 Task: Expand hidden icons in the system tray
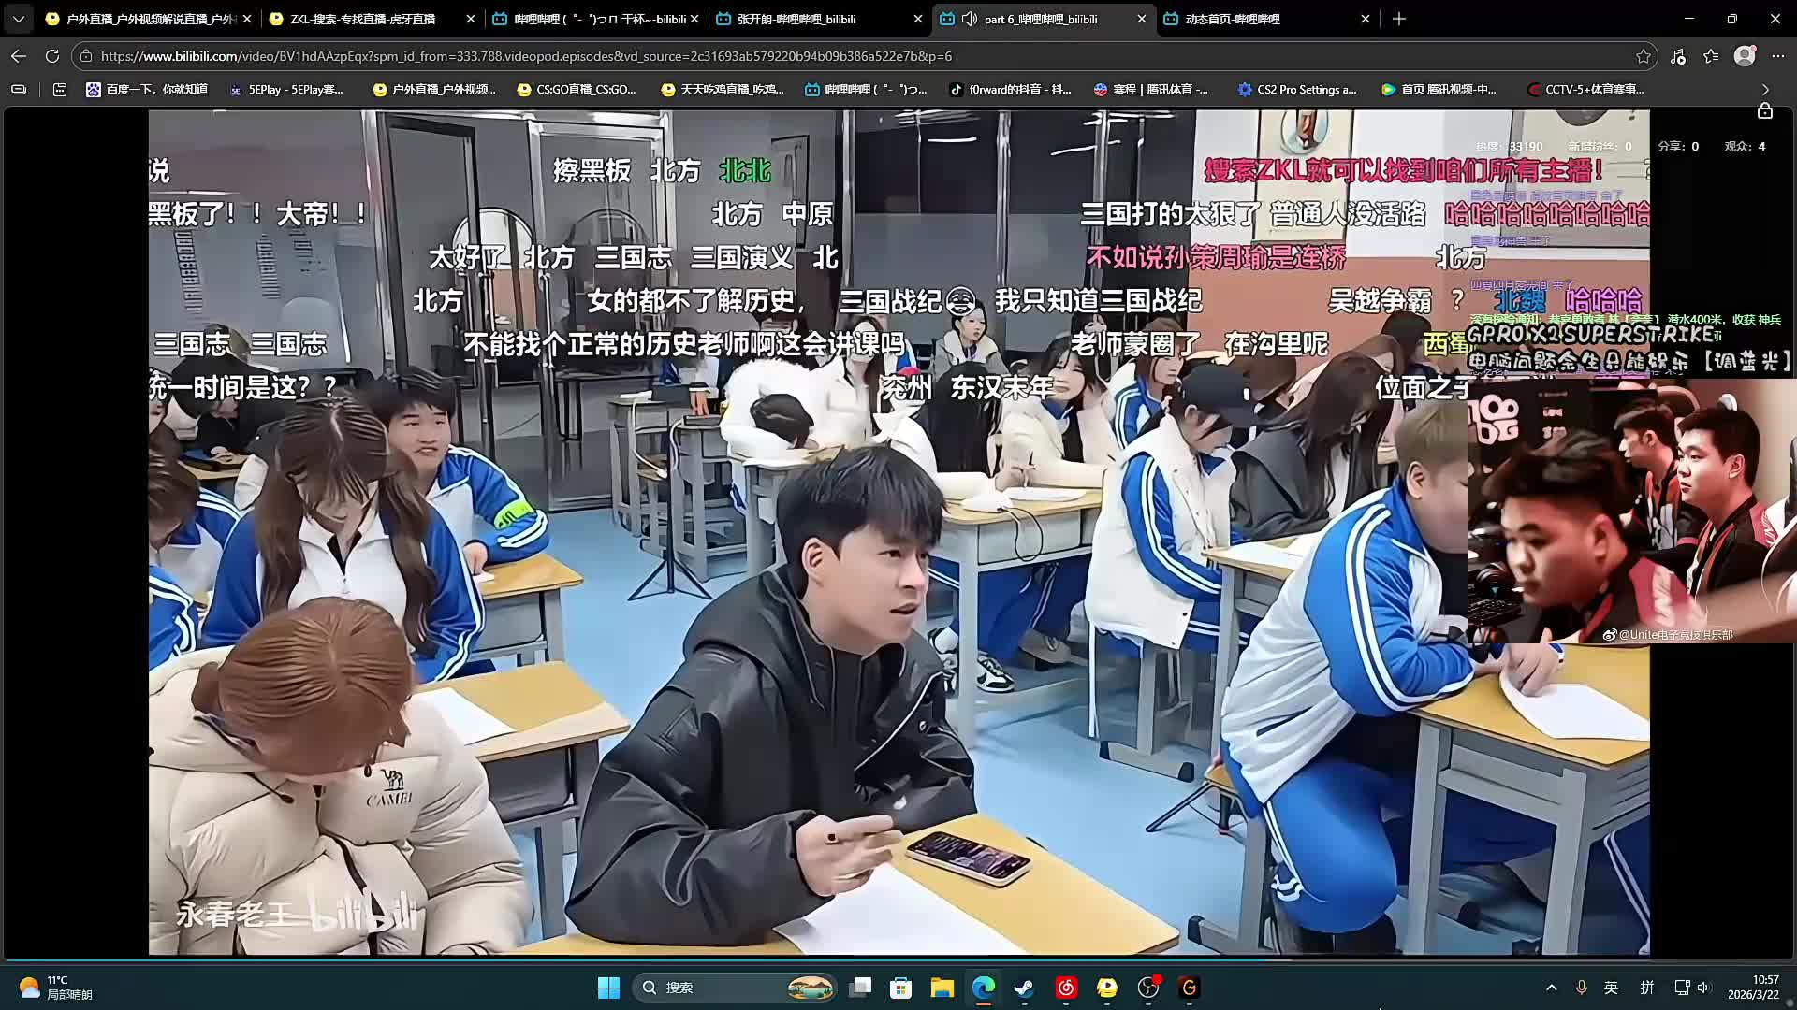click(x=1552, y=988)
